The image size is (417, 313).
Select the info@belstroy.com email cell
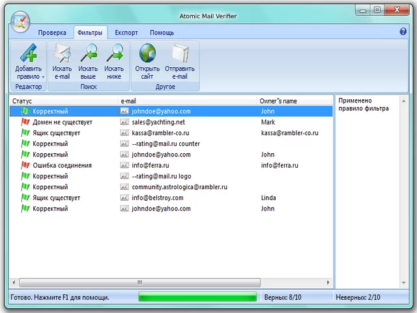pyautogui.click(x=158, y=198)
